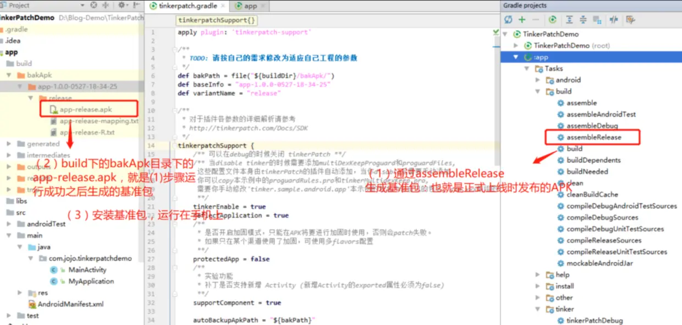The height and width of the screenshot is (325, 682).
Task: Select assembleAndroidTest gear task
Action: 596,114
